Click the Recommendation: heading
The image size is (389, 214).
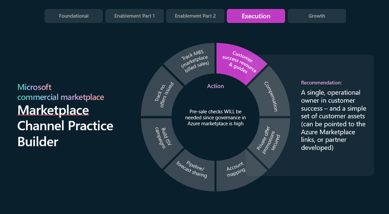pos(321,83)
